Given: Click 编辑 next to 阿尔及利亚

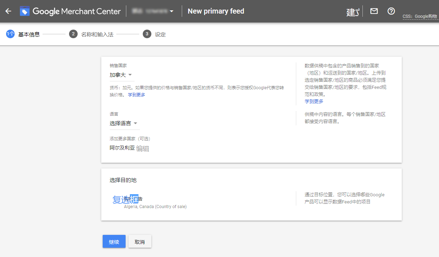Looking at the screenshot, I should pyautogui.click(x=142, y=148).
